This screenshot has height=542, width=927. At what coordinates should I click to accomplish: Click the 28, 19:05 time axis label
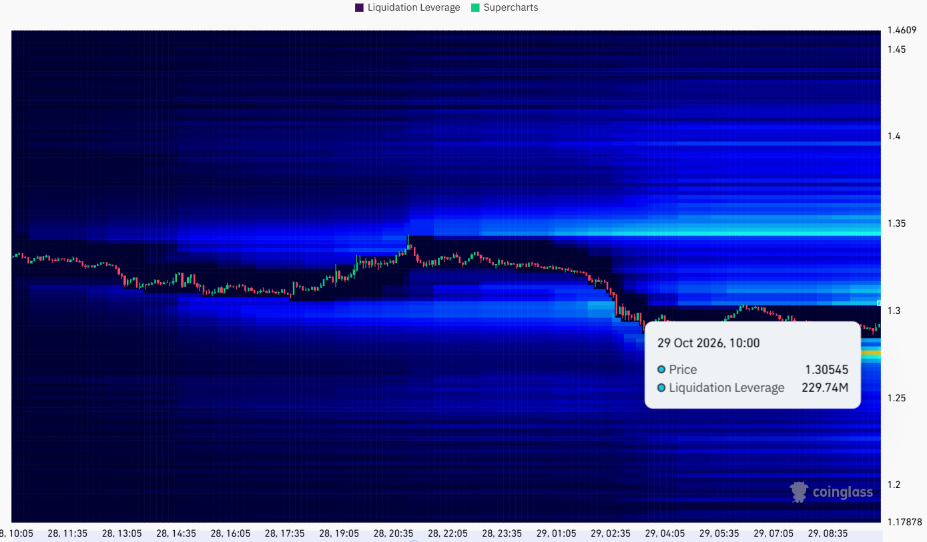pyautogui.click(x=339, y=533)
